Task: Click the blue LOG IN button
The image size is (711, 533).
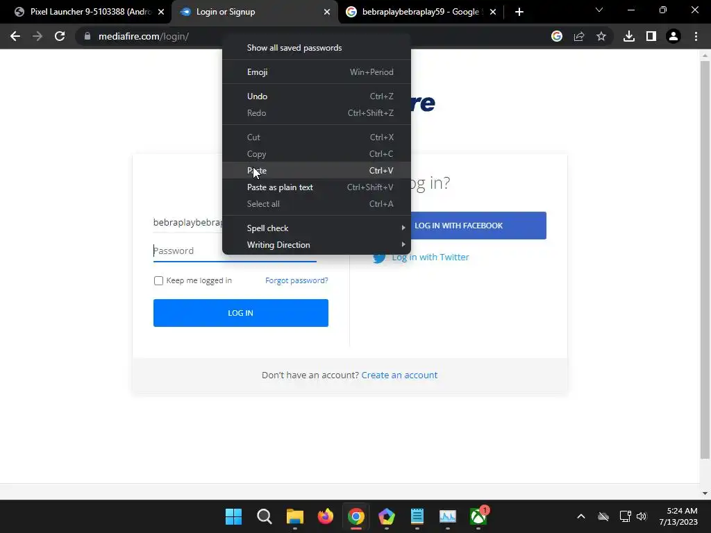Action: pyautogui.click(x=241, y=313)
